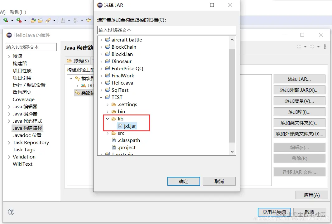Click the .classpath file icon
The image size is (332, 224).
click(114, 140)
